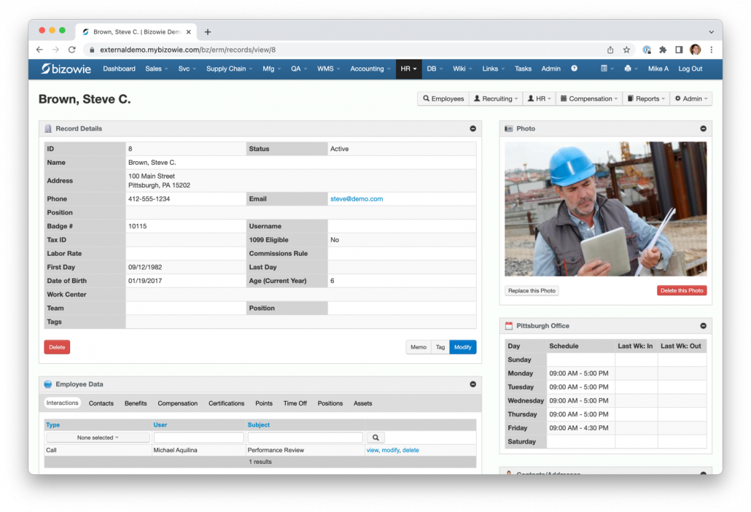Switch to the Benefits tab
This screenshot has height=512, width=751.
136,403
